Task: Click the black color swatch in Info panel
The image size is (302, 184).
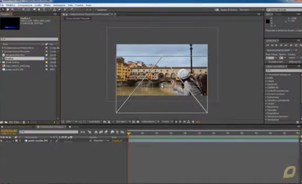Action: click(268, 21)
